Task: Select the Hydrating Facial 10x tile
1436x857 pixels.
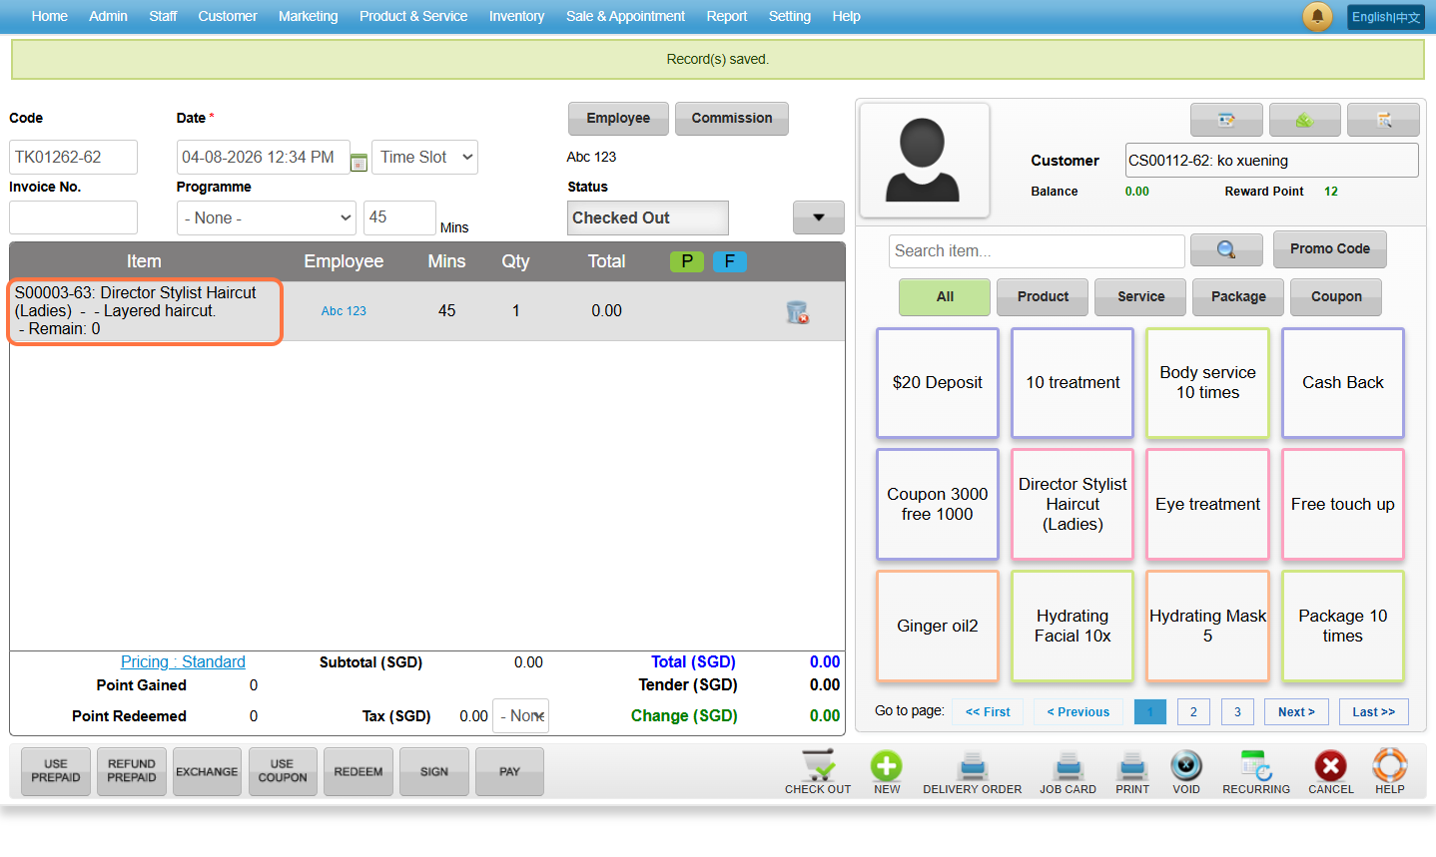Action: tap(1073, 627)
